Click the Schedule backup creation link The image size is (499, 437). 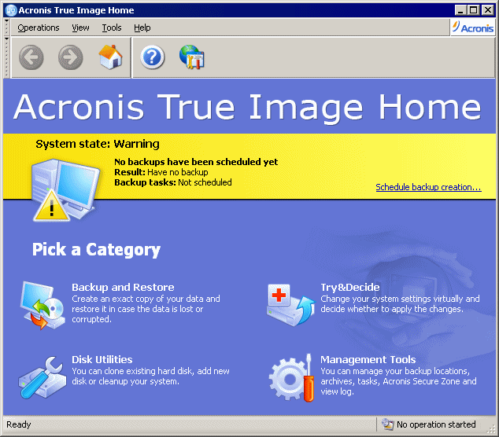pos(428,187)
